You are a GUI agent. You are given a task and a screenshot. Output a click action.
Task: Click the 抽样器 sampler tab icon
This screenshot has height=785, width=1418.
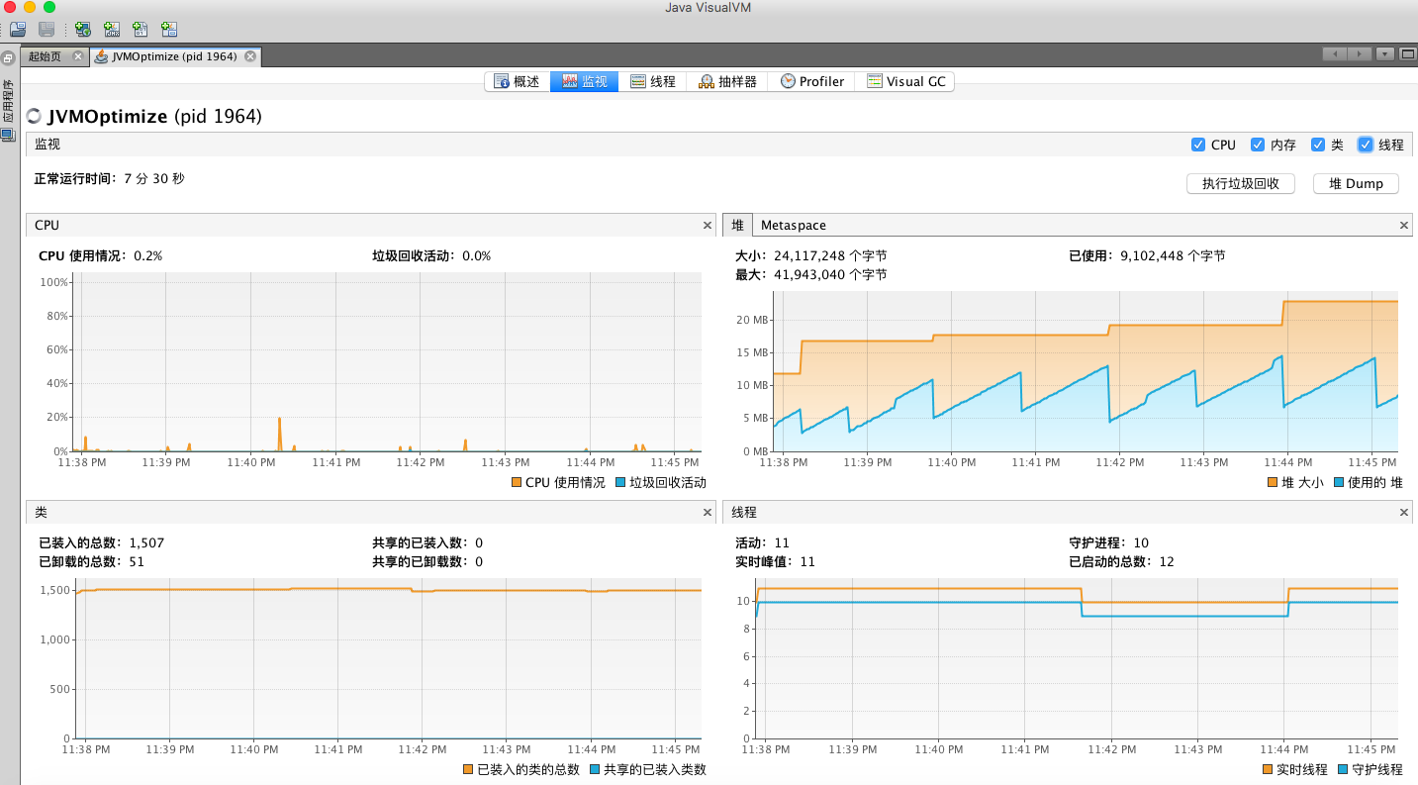click(707, 82)
